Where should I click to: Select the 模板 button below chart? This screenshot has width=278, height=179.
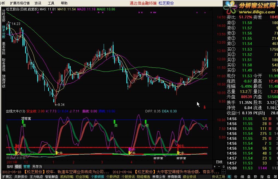[x=18, y=167]
